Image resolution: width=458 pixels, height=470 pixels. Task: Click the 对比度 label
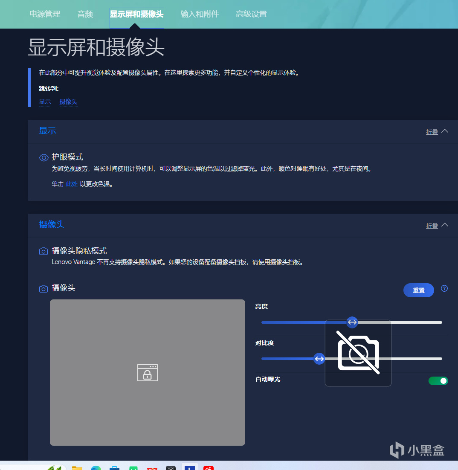(x=264, y=343)
